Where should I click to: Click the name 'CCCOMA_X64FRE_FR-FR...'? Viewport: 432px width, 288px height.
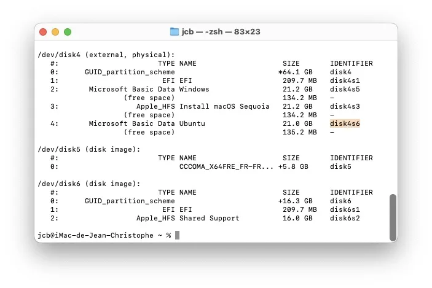click(227, 167)
